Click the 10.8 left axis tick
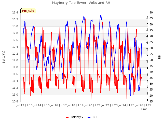Image resolution: width=163 pixels, height=122 pixels. [x=15, y=101]
